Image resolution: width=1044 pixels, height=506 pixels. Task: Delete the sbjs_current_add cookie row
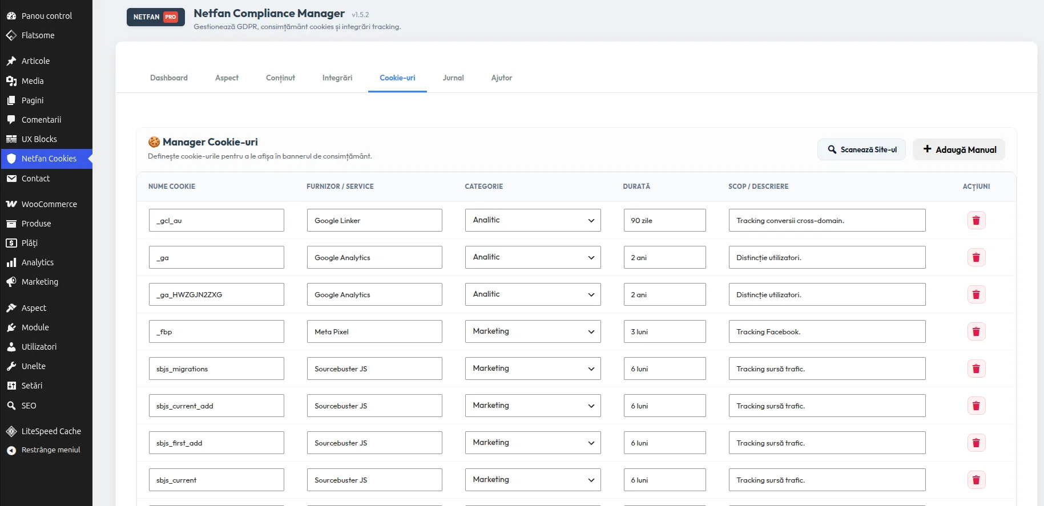[976, 406]
